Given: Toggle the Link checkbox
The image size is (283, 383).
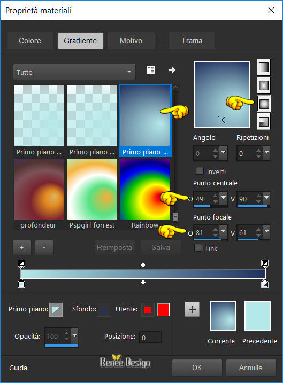Looking at the screenshot, I should click(x=198, y=248).
